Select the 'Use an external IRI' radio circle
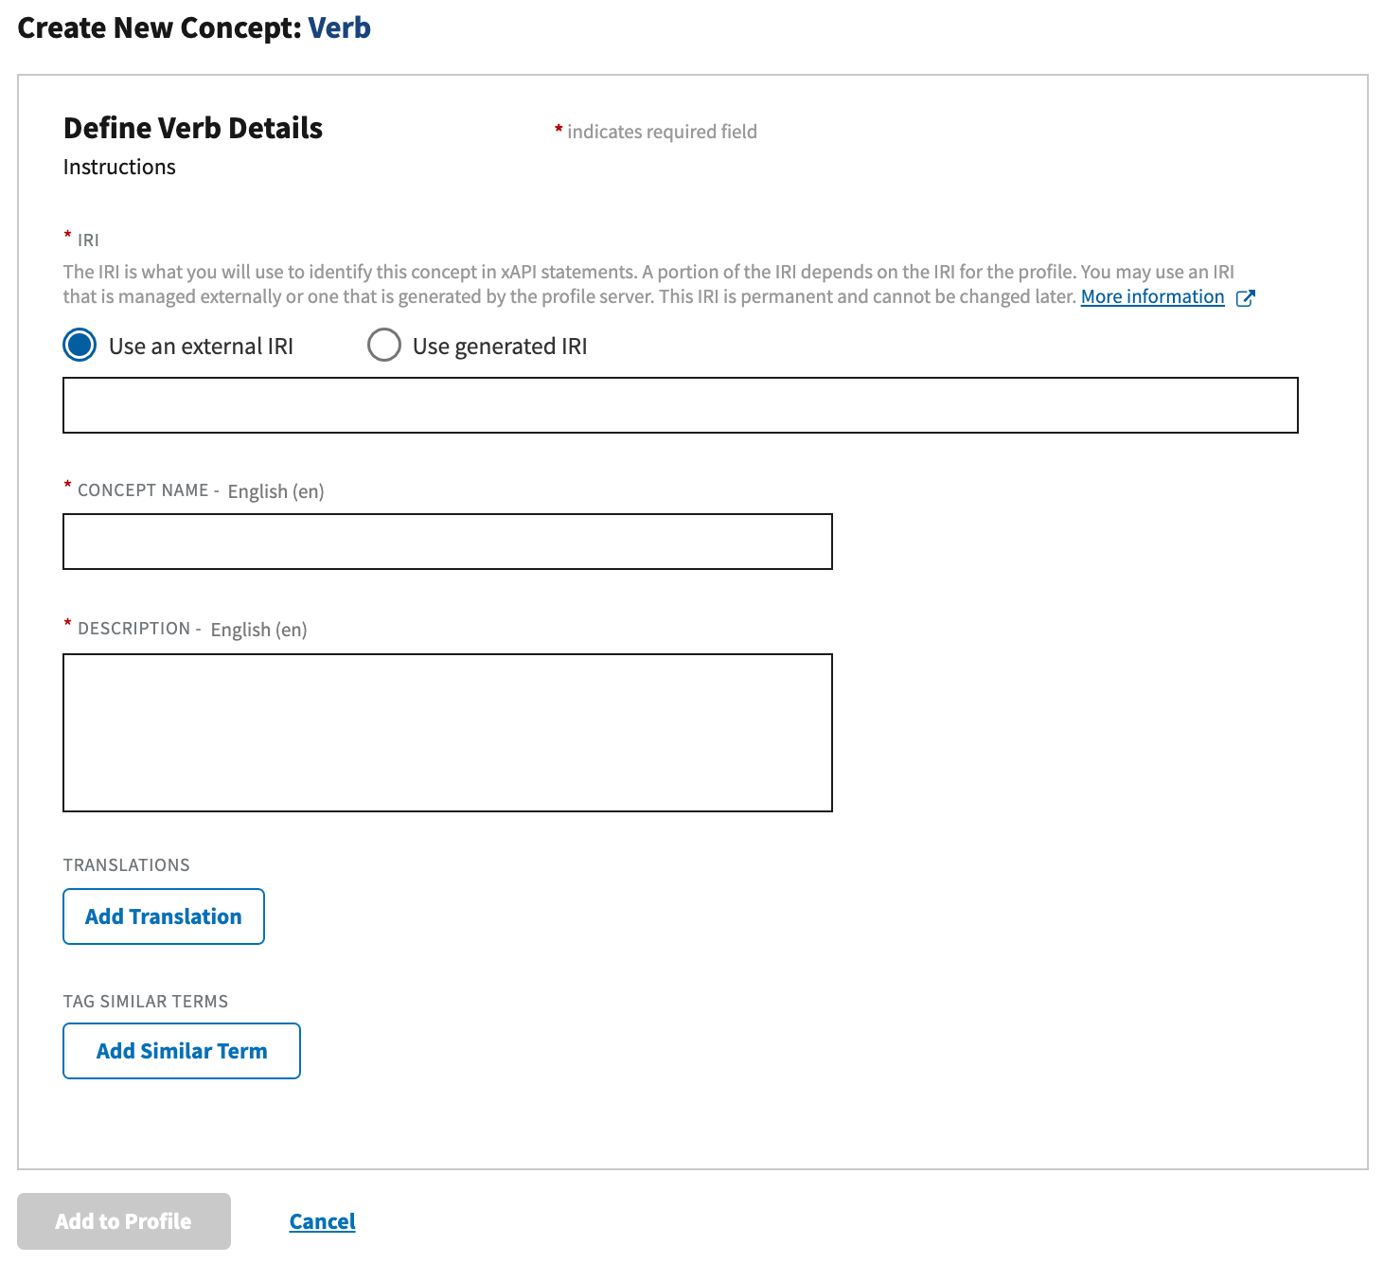Viewport: 1384px width, 1263px height. pyautogui.click(x=80, y=346)
